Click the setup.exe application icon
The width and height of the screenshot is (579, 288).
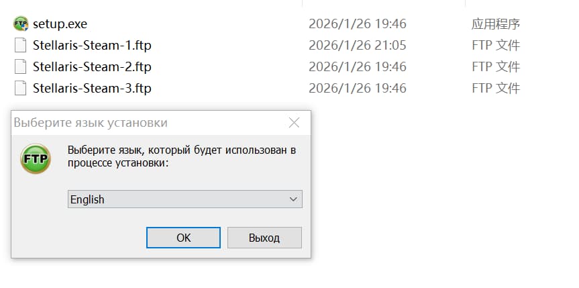[x=21, y=24]
